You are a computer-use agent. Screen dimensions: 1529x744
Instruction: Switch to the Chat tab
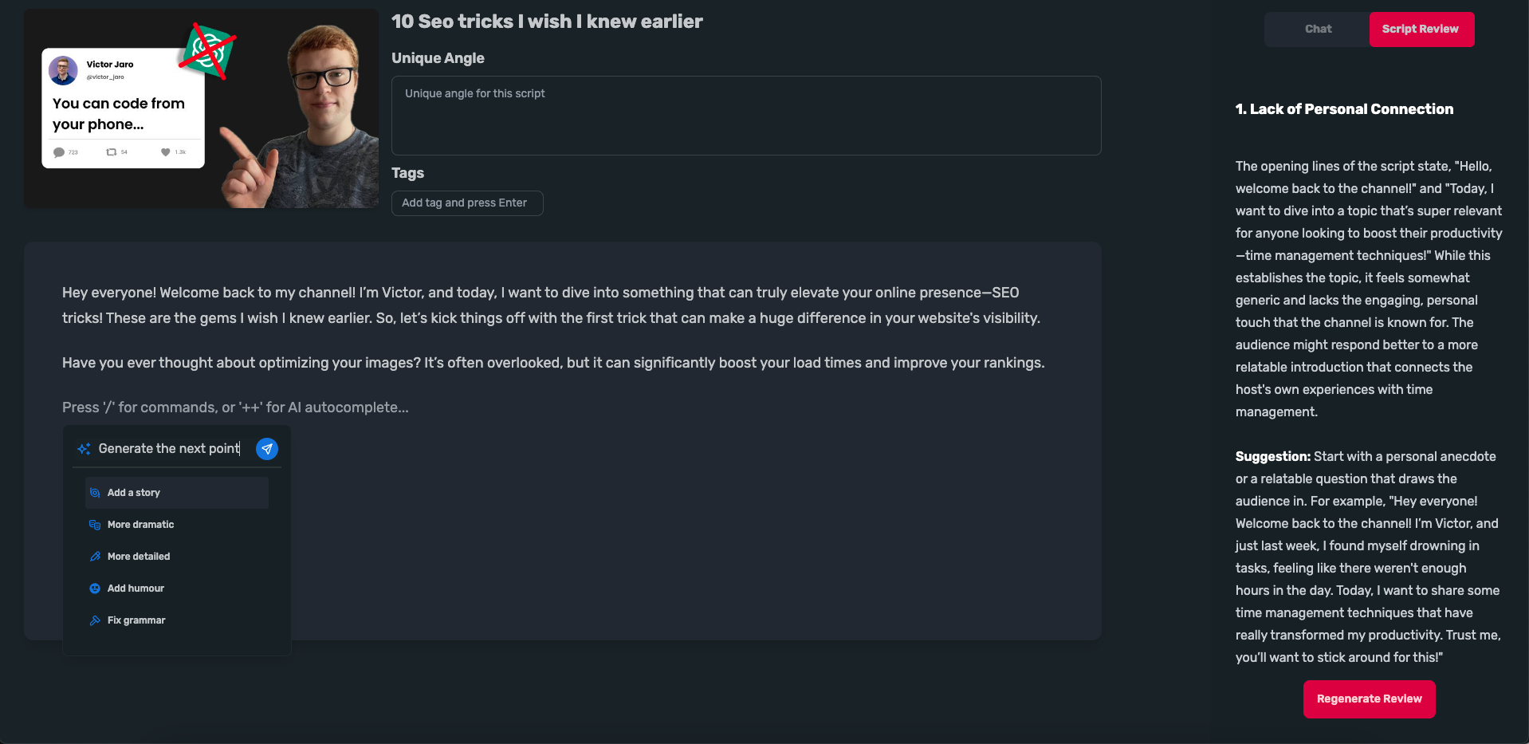1318,30
